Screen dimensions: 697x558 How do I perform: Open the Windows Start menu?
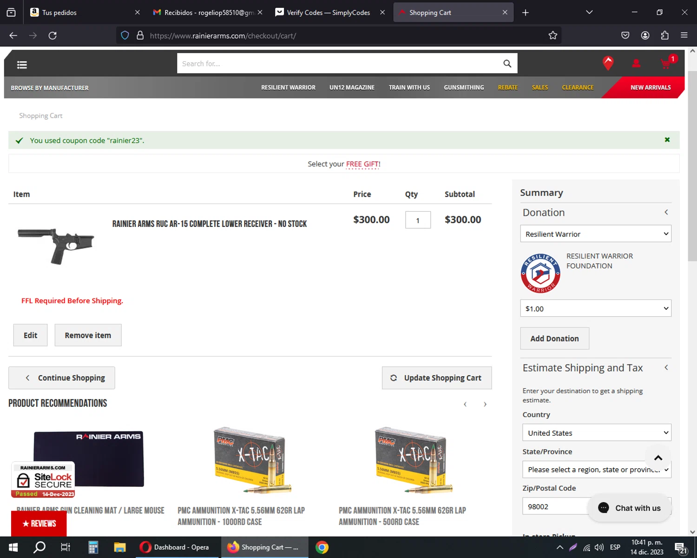(13, 547)
